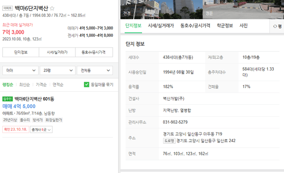Click the 25년이상 tag
This screenshot has height=173, width=284.
(10, 120)
